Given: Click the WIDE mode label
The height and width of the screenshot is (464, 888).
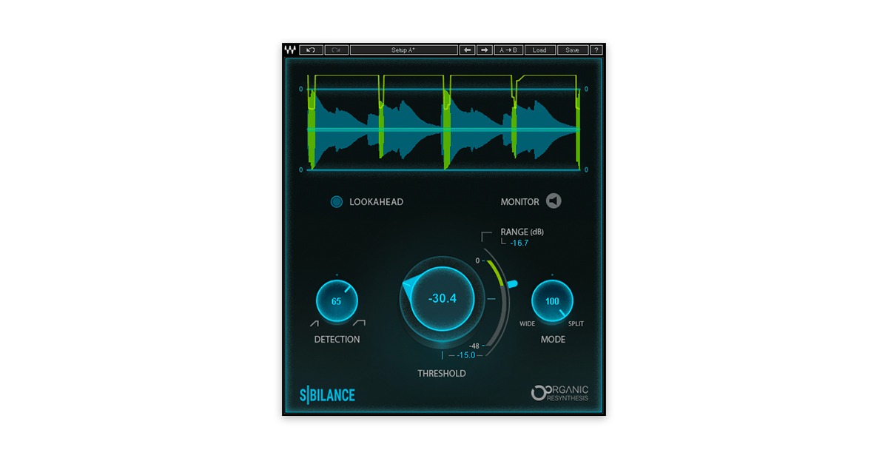Looking at the screenshot, I should (x=527, y=323).
